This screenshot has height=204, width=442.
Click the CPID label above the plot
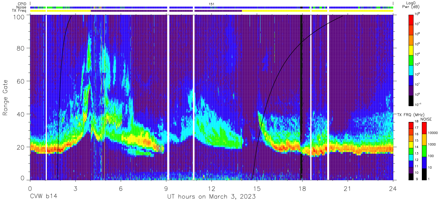(22, 4)
